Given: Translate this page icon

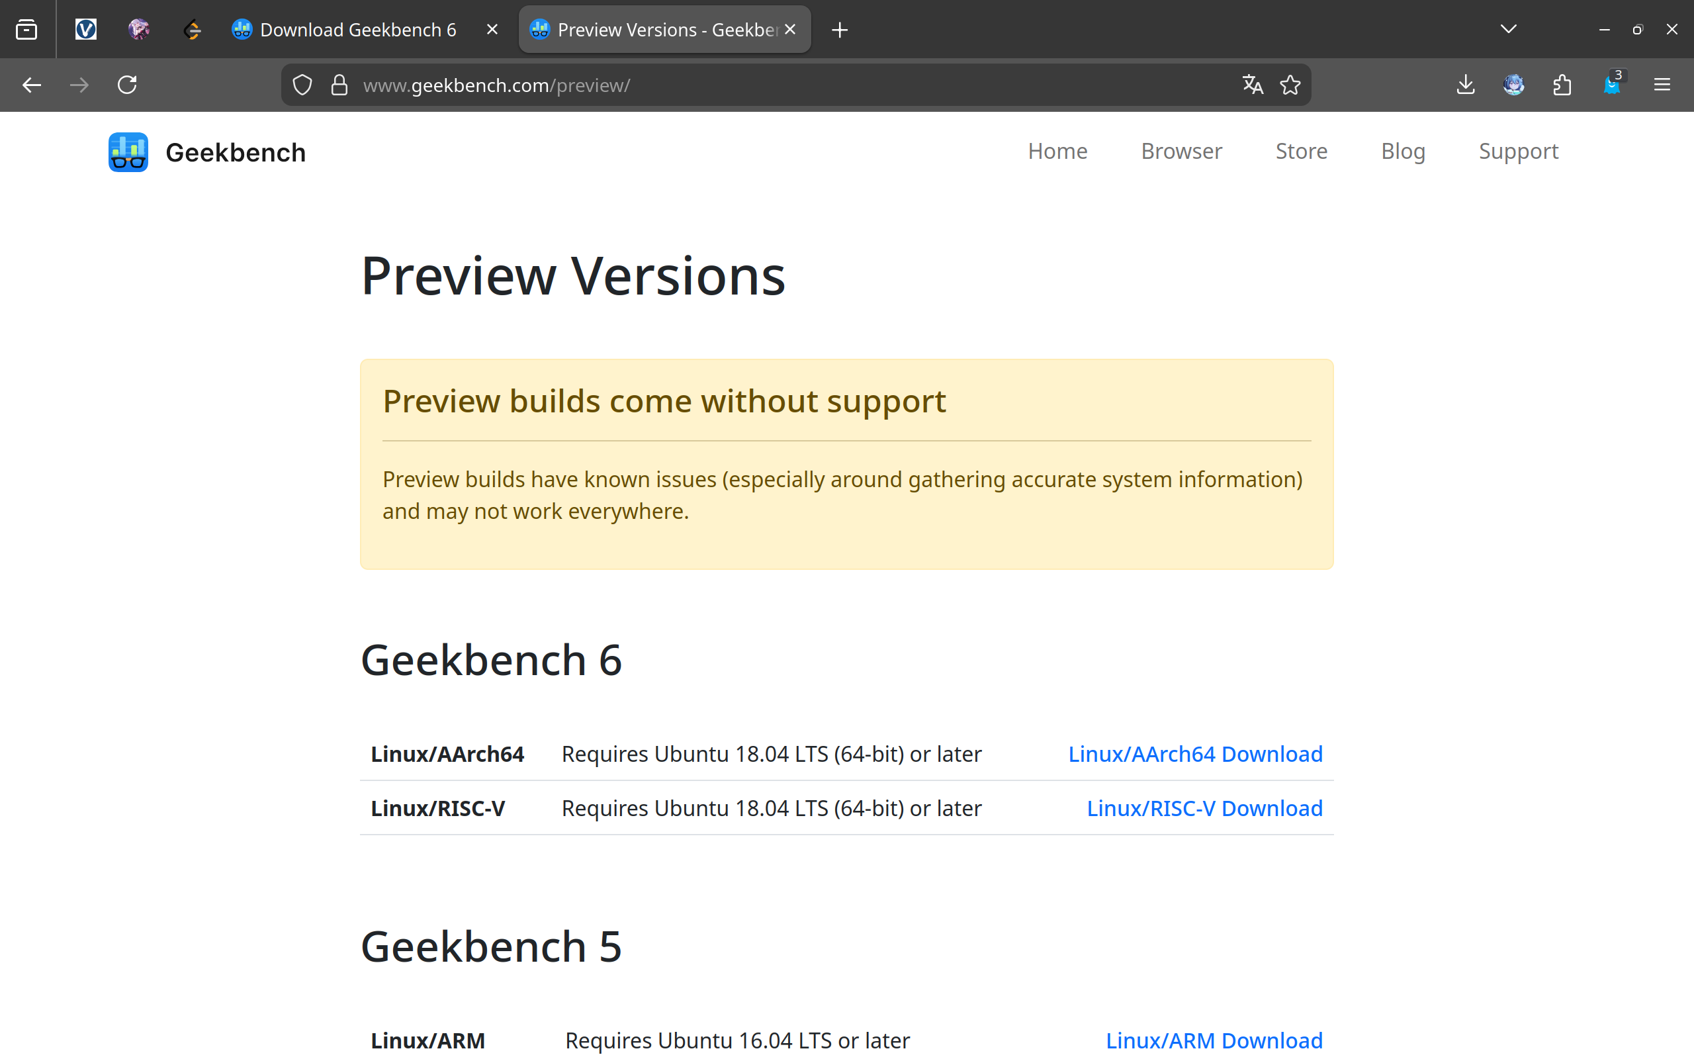Looking at the screenshot, I should pos(1252,85).
